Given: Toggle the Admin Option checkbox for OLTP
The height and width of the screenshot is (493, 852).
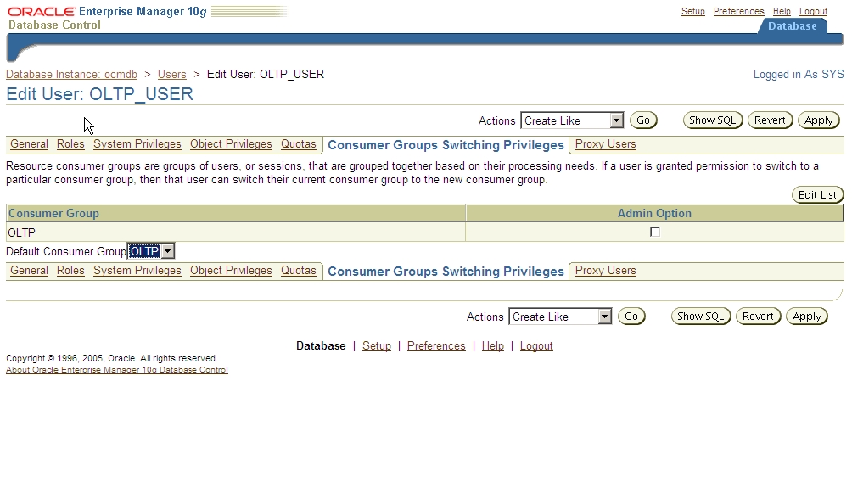Looking at the screenshot, I should tap(655, 232).
